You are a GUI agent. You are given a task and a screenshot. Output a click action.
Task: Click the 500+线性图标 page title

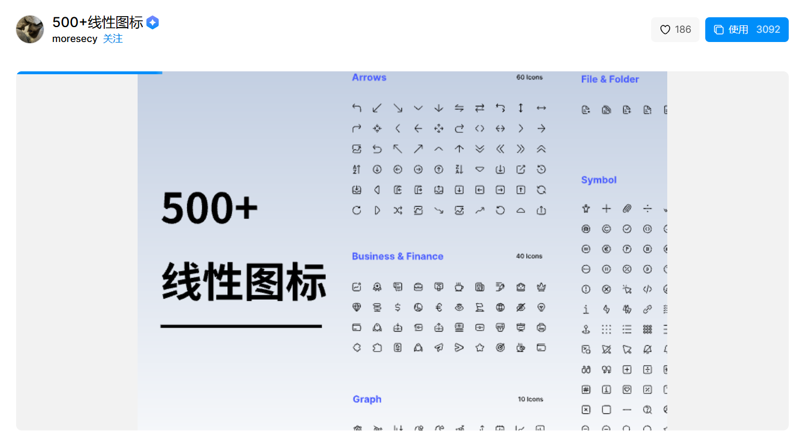(x=98, y=22)
